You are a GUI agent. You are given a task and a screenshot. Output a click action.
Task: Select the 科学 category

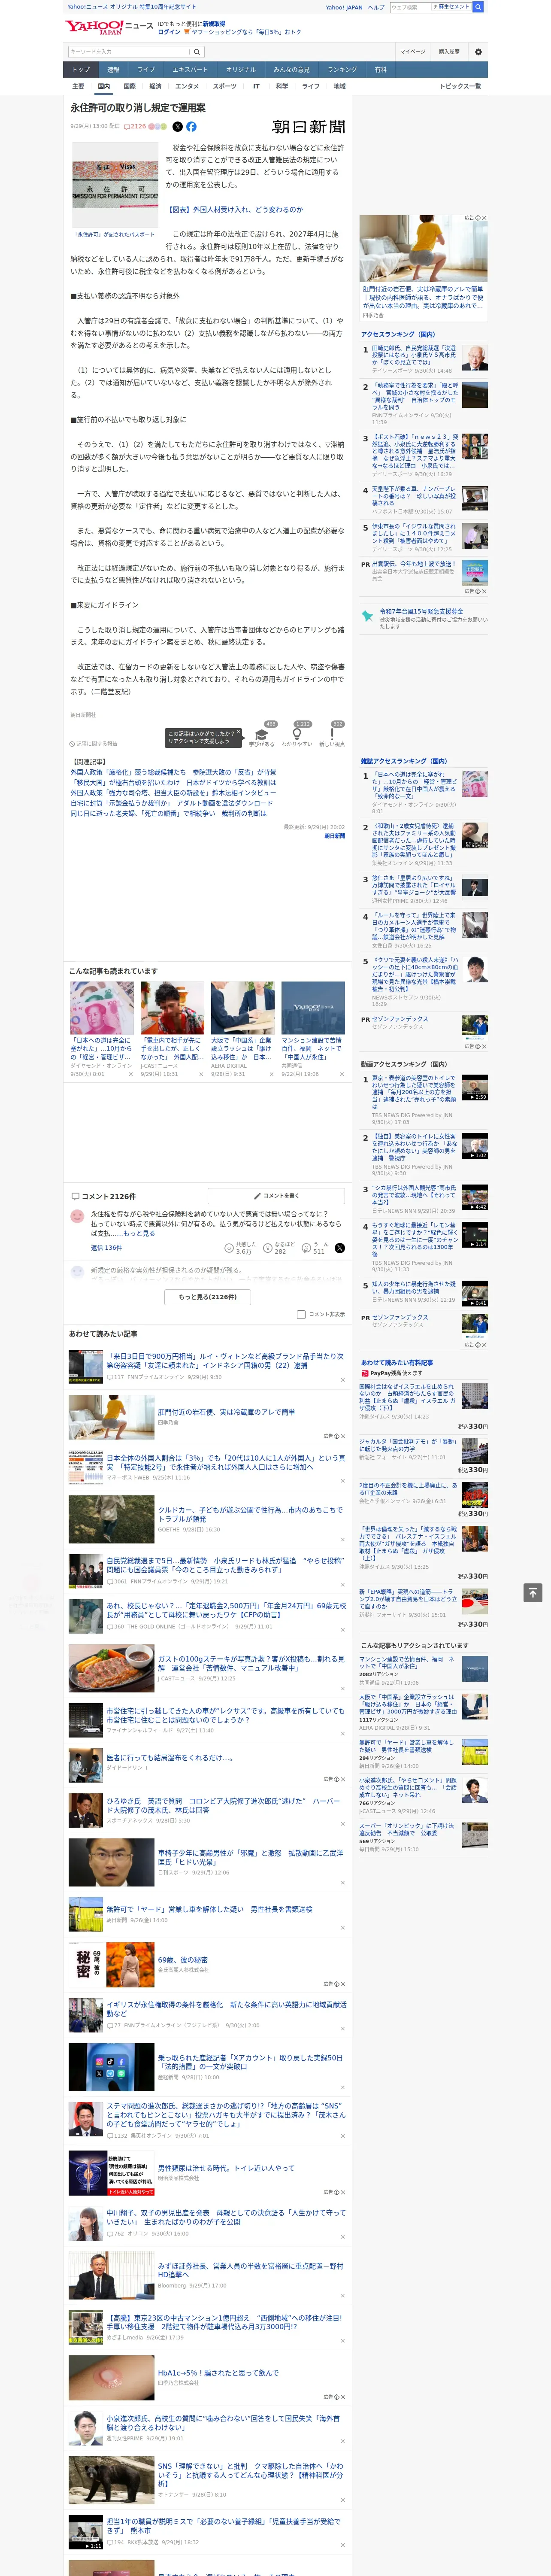[x=282, y=86]
